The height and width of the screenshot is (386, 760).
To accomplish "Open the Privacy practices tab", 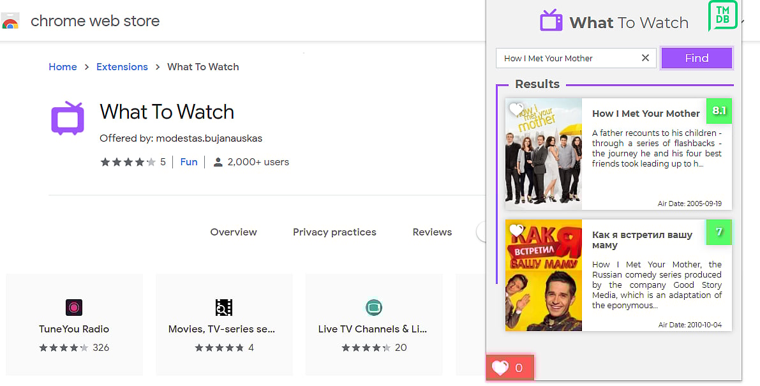I will pos(334,232).
